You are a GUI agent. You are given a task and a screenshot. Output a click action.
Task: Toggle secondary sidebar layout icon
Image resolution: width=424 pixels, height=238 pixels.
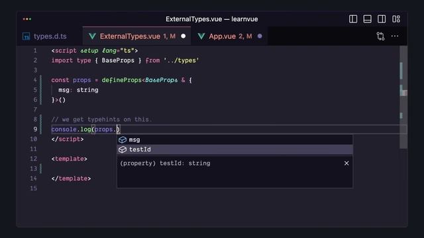382,19
